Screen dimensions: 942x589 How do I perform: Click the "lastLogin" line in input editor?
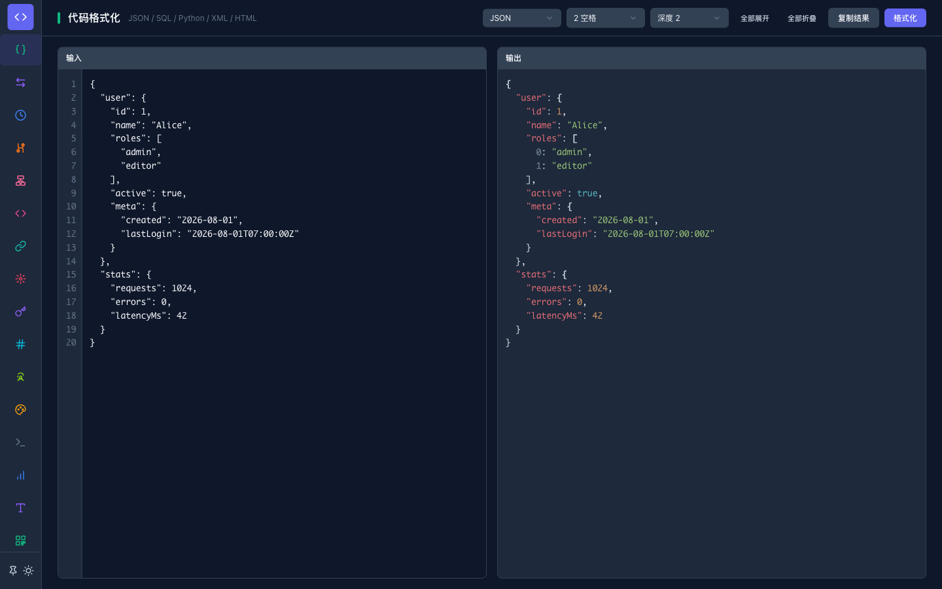coord(210,234)
